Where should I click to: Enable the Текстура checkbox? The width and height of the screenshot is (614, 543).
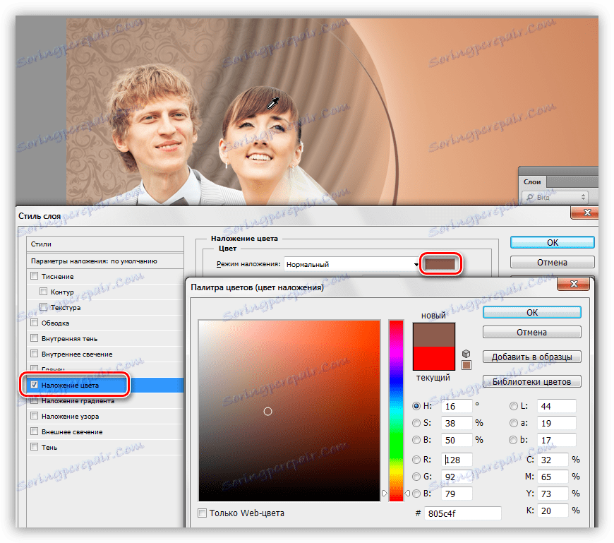click(x=43, y=306)
